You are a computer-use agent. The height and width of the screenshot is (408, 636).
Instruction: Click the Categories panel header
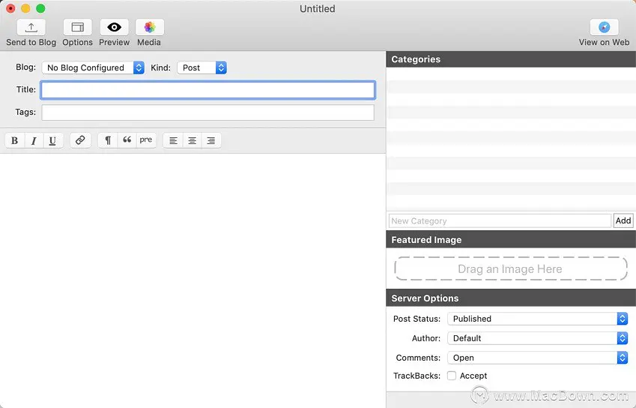[511, 59]
